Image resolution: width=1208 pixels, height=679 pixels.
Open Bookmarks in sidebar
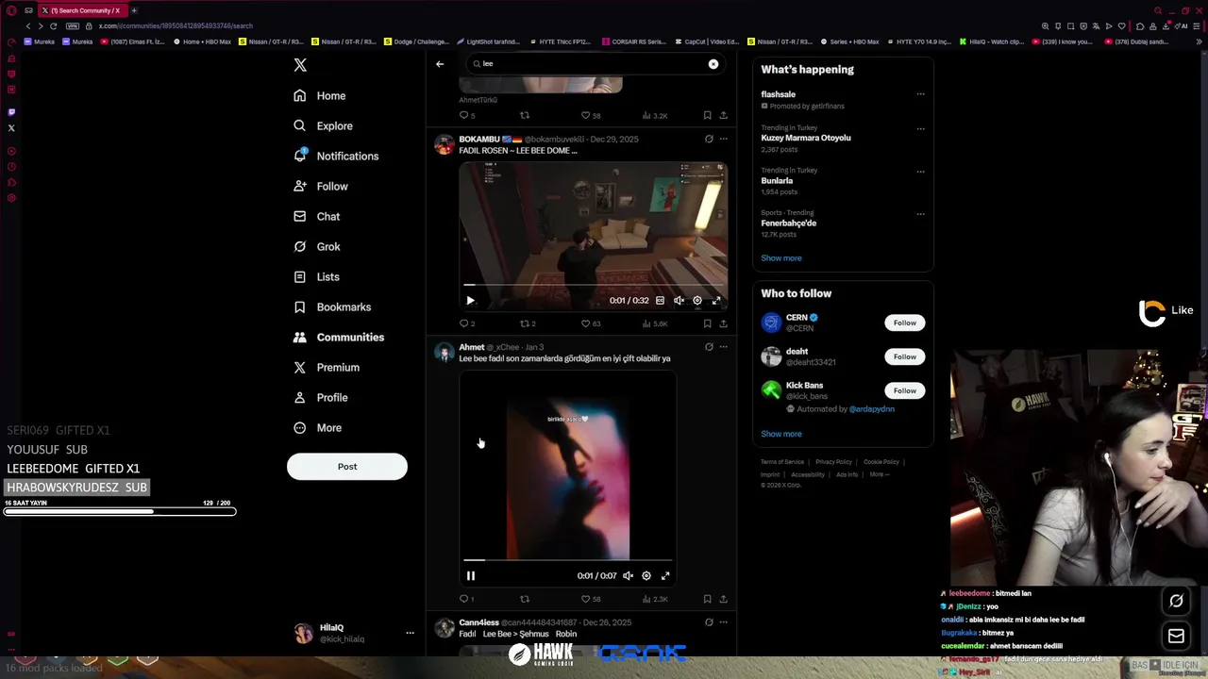(x=332, y=306)
